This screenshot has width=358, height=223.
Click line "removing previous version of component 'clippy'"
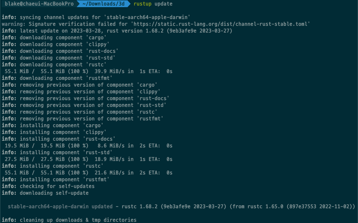point(81,92)
